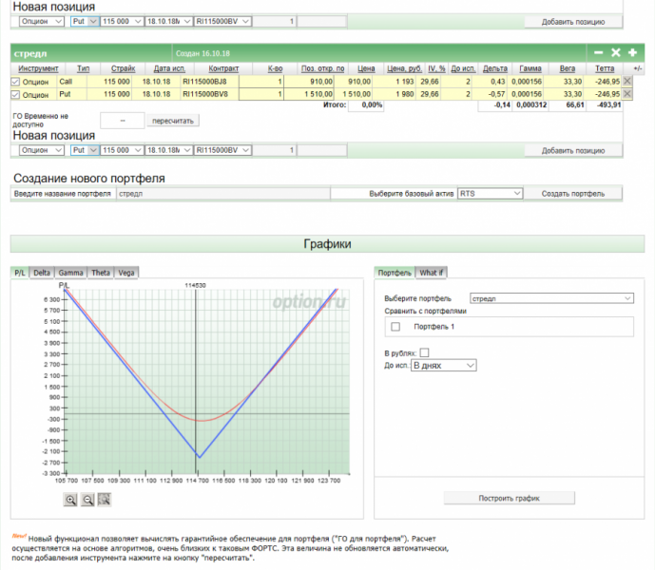Screen dimensions: 655x570
Task: Tick the Портфель 1 comparison checkbox
Action: [395, 327]
